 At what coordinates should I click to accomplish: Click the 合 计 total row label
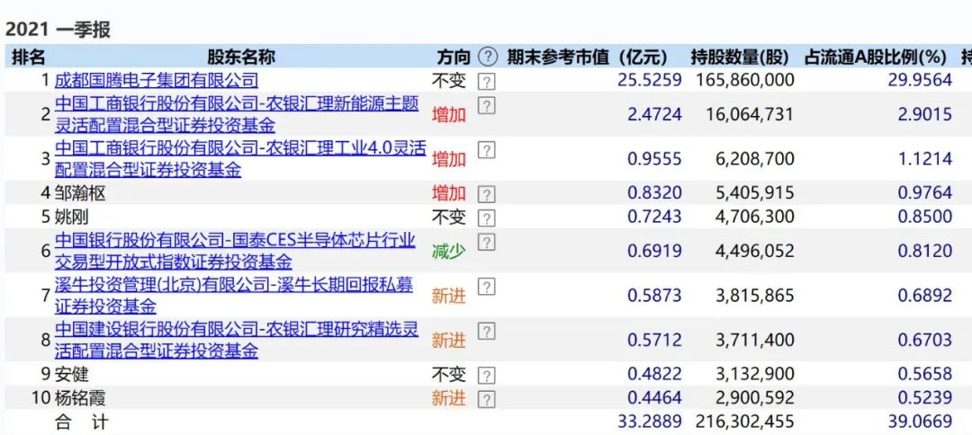pyautogui.click(x=81, y=422)
